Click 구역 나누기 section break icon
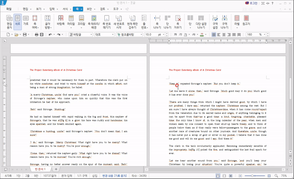 coord(225,22)
